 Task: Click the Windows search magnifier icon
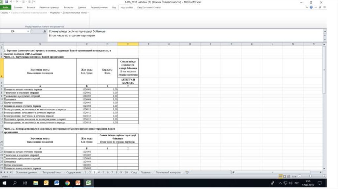[x=15, y=183]
